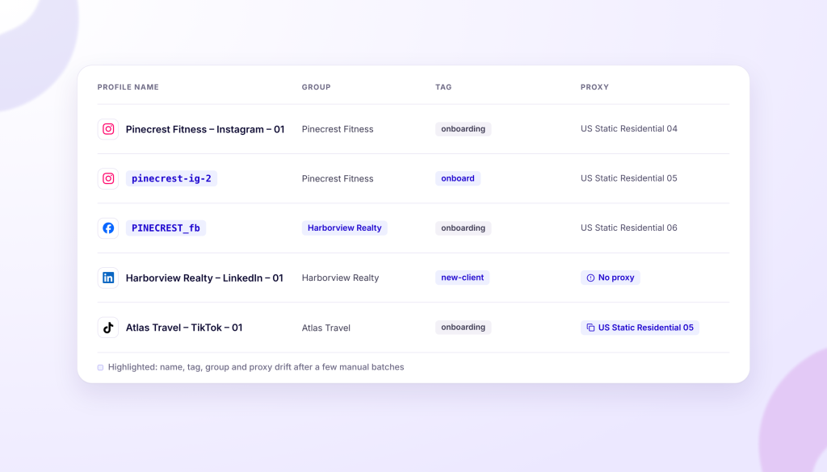
Task: Click the small highlight legend square in the footer
Action: [100, 367]
